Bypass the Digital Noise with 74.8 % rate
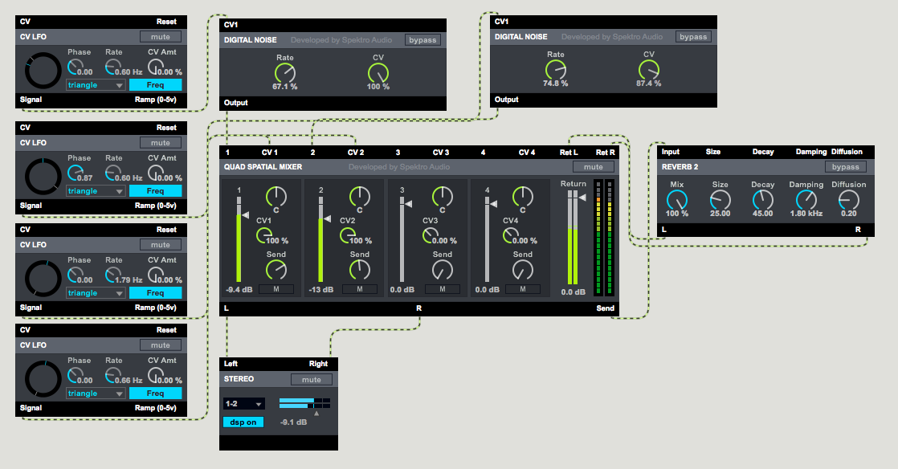 tap(693, 37)
